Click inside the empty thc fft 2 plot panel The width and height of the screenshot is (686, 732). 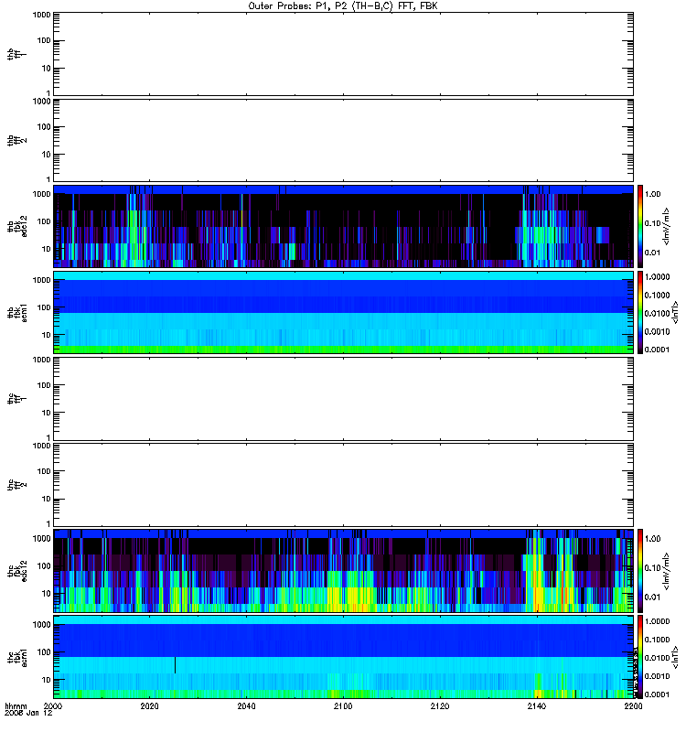tap(343, 485)
